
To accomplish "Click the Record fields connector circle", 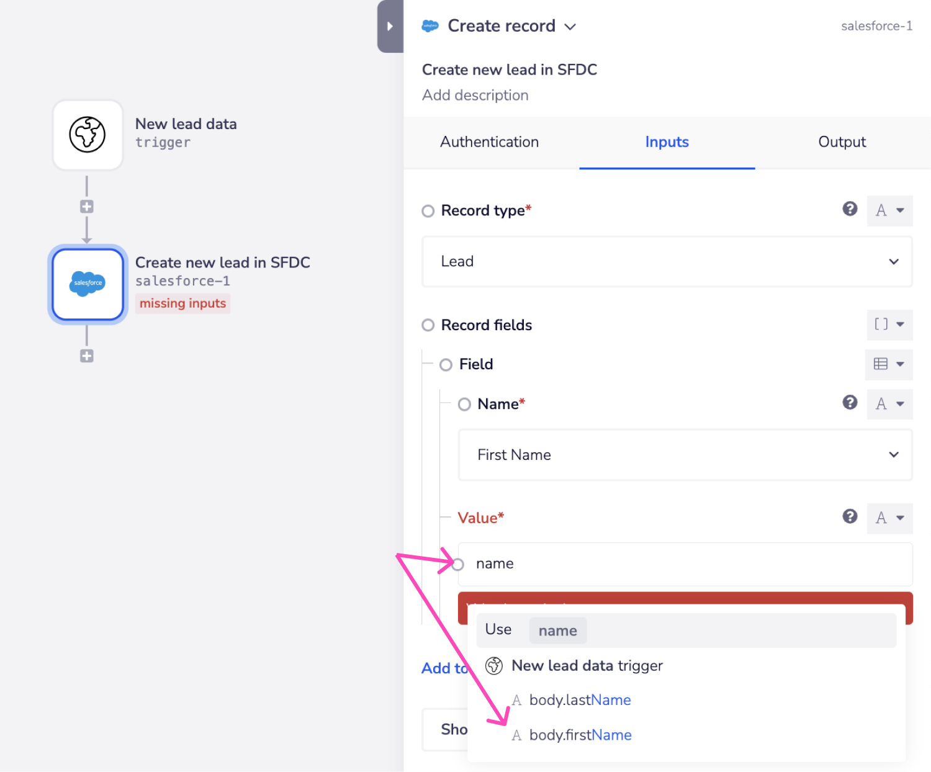I will [428, 325].
